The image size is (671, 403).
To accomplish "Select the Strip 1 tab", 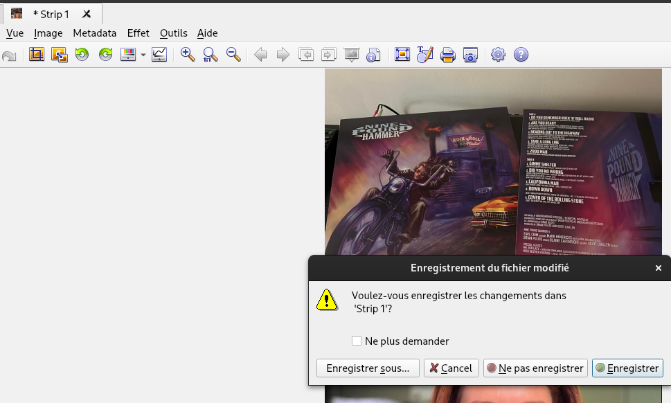I will coord(52,14).
